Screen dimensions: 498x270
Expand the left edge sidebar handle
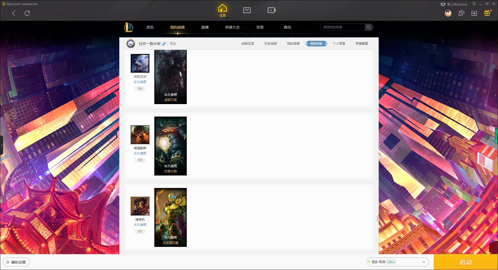click(x=2, y=145)
